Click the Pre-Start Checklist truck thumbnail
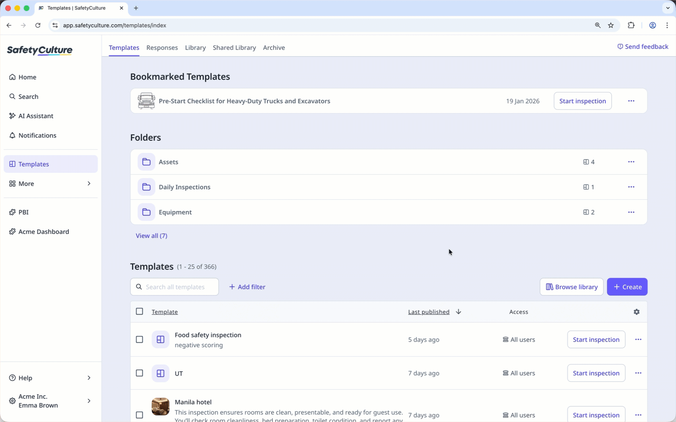This screenshot has height=422, width=676. click(146, 101)
